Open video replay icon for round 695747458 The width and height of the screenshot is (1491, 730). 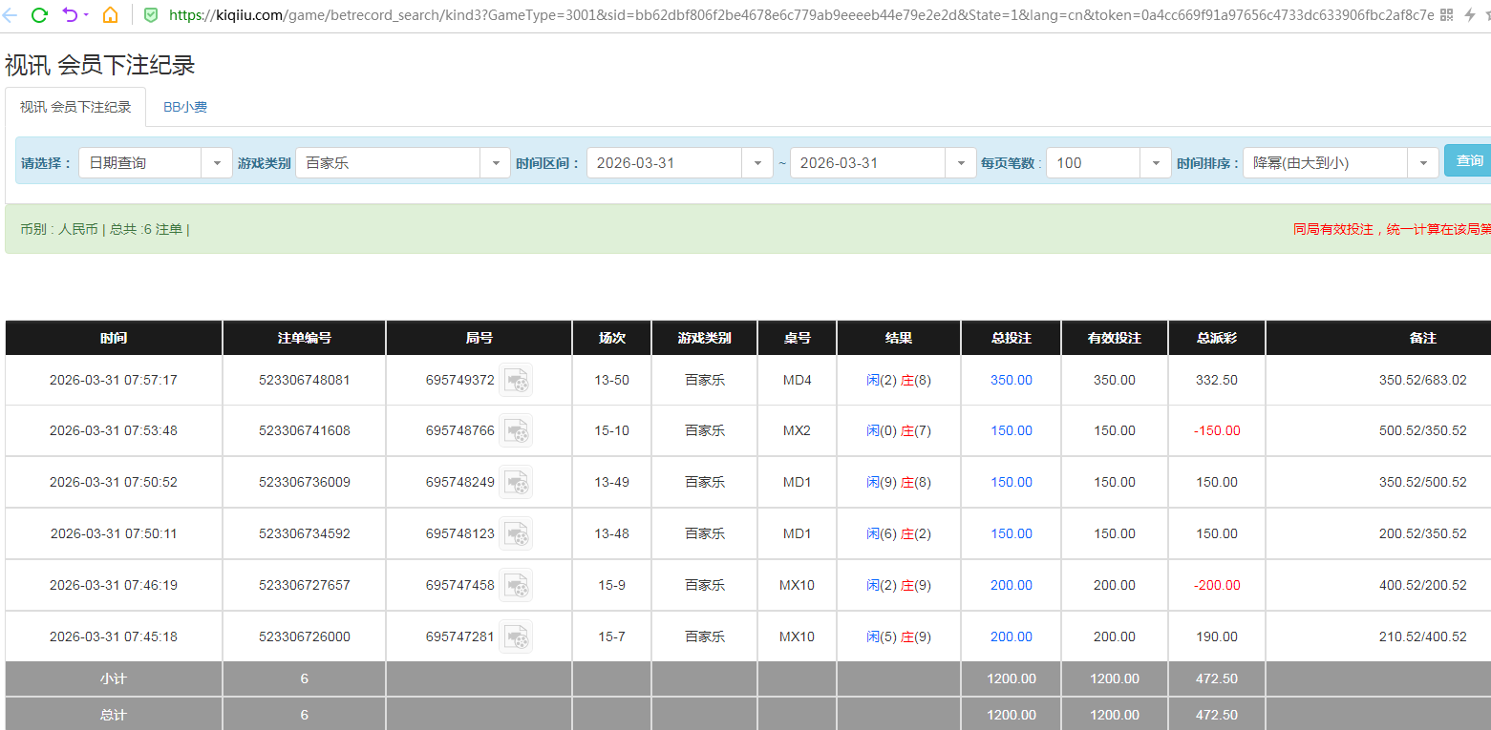coord(516,585)
